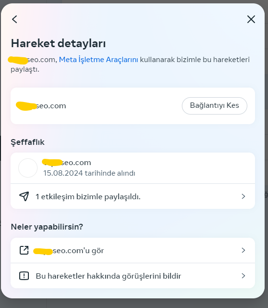Go back using the left arrow icon

pos(14,19)
